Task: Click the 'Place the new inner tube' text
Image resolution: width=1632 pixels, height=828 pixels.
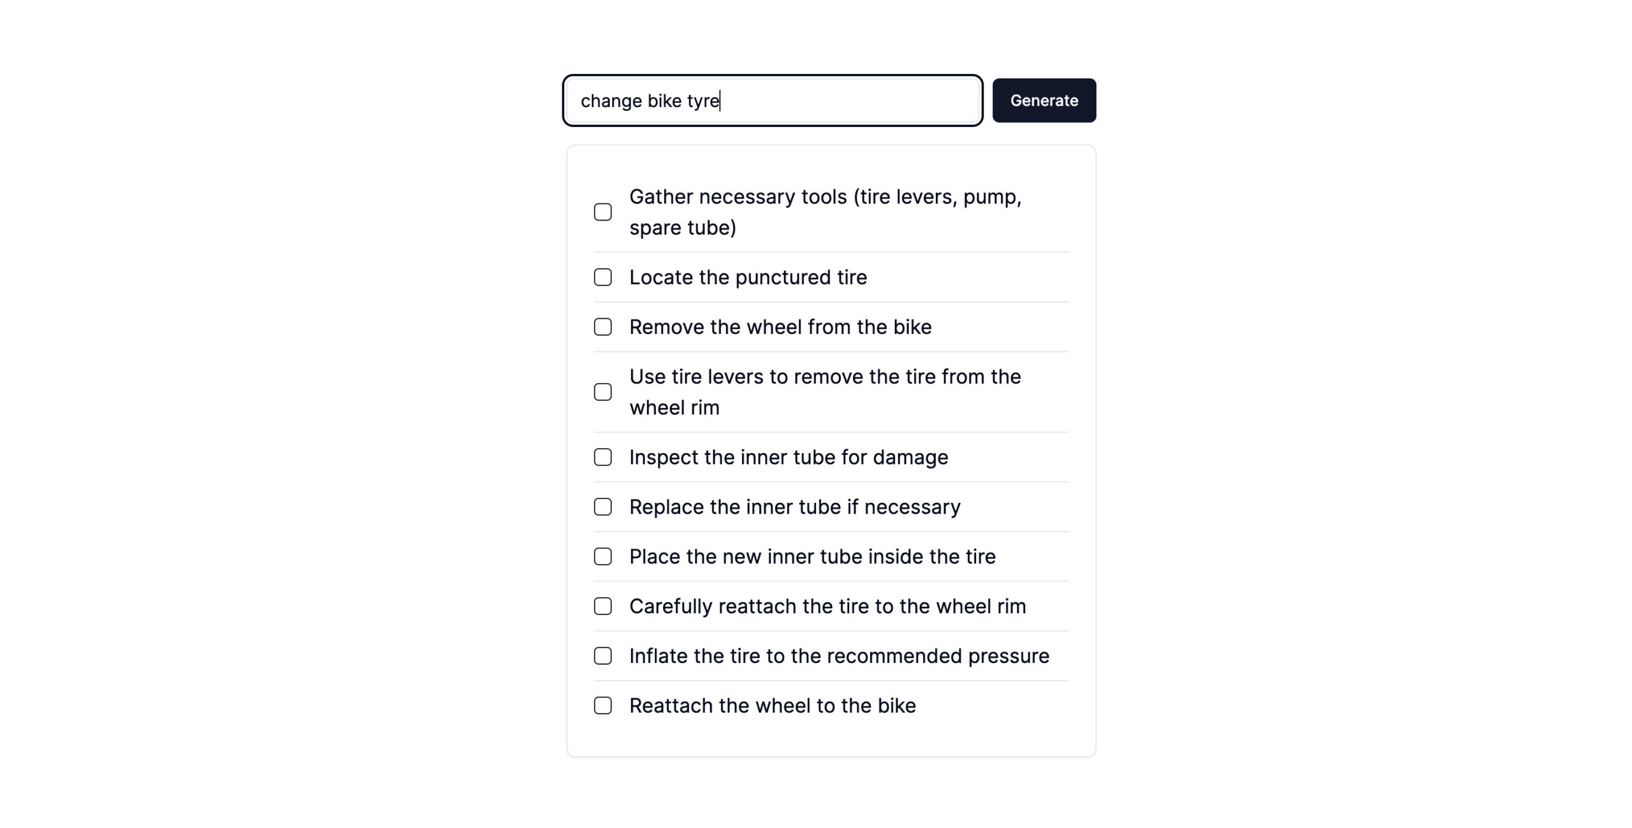Action: (812, 556)
